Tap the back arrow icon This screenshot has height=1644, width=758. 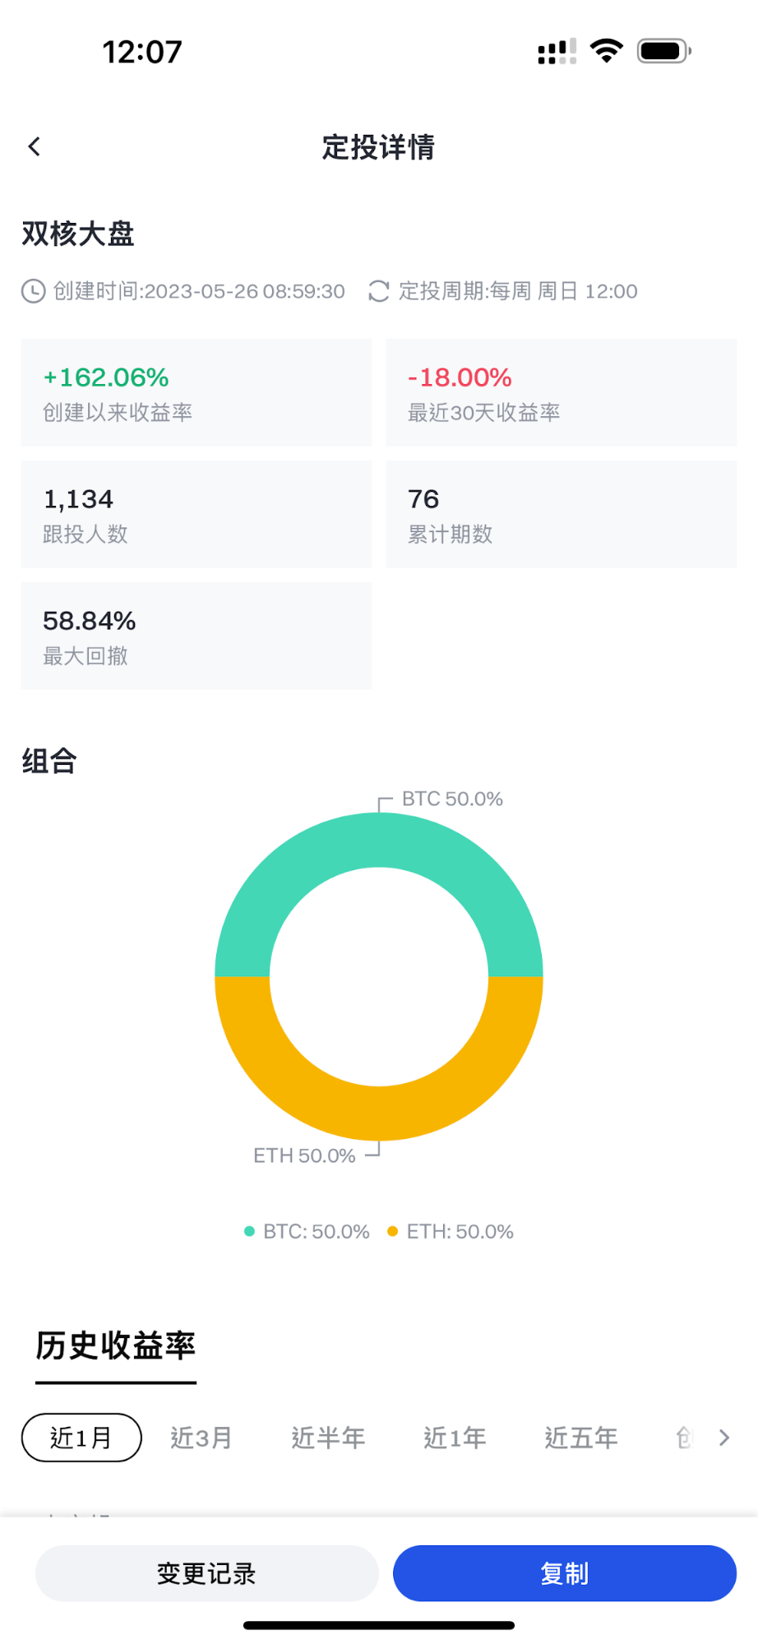click(34, 147)
